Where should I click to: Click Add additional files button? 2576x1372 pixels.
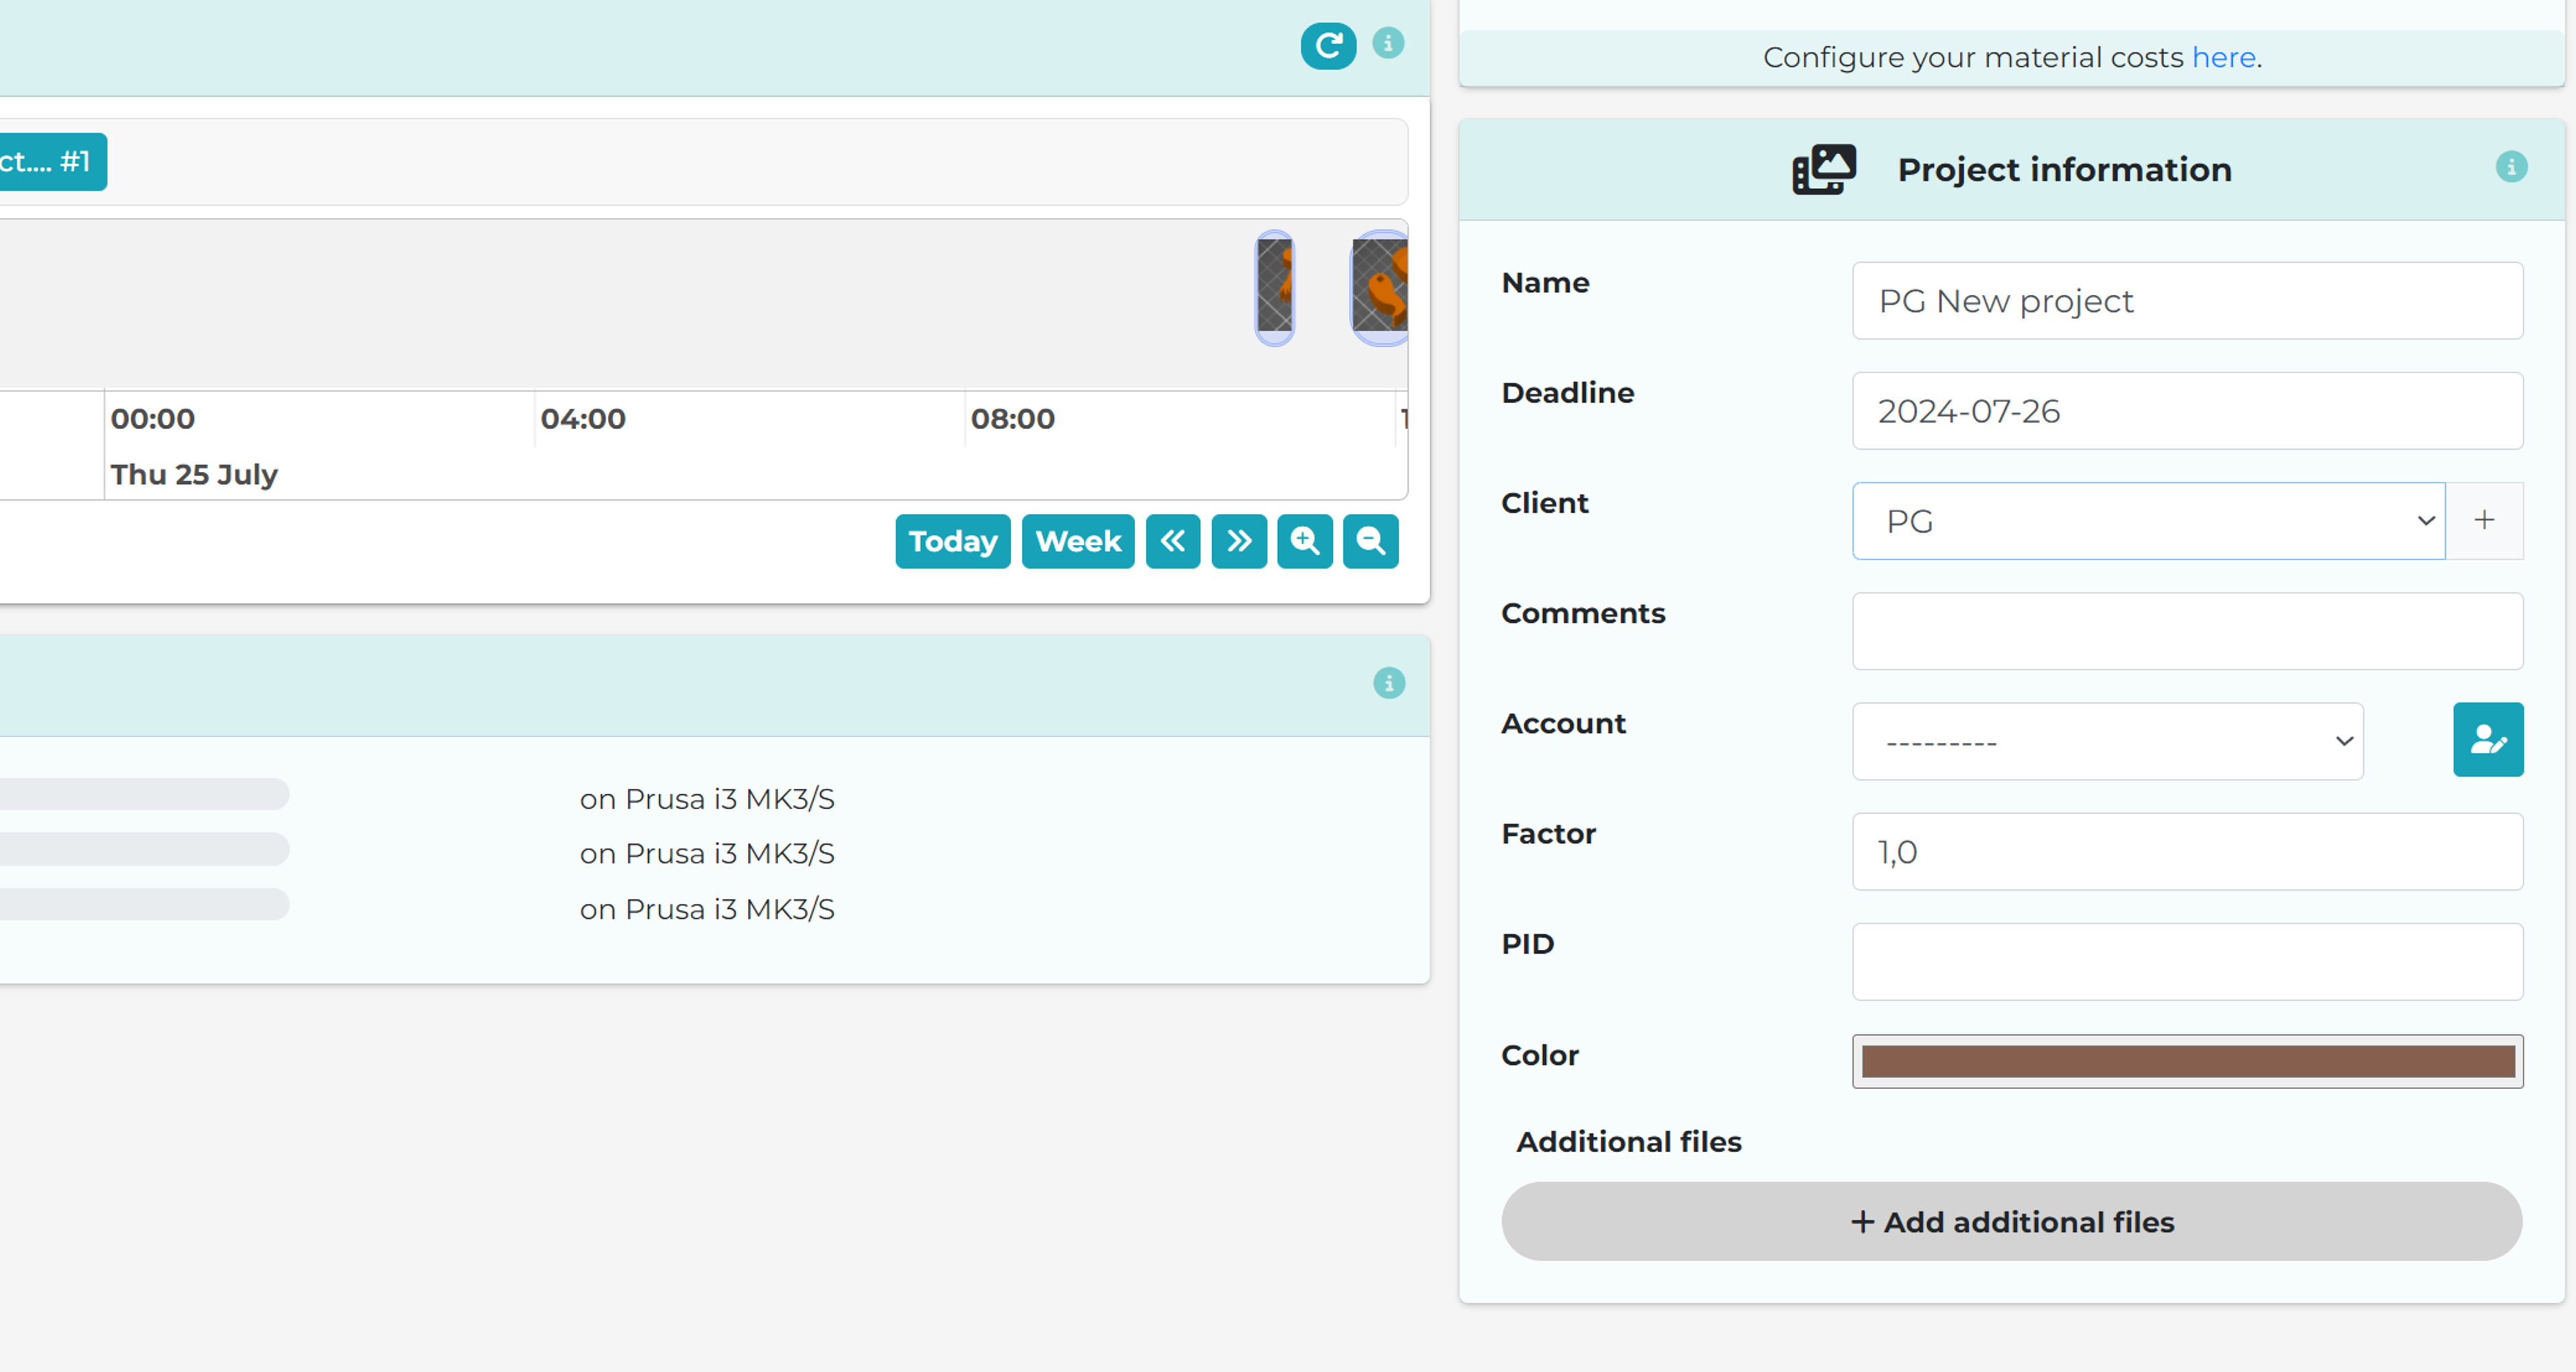click(x=2012, y=1221)
